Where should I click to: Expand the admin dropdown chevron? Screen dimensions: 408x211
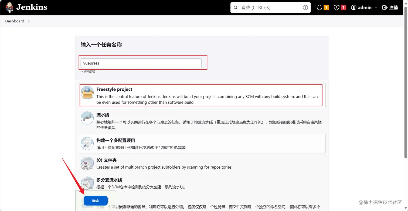coord(375,8)
